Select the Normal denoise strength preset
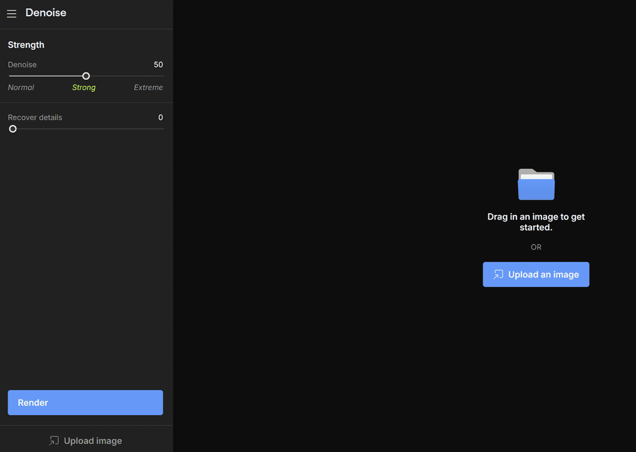 click(21, 88)
